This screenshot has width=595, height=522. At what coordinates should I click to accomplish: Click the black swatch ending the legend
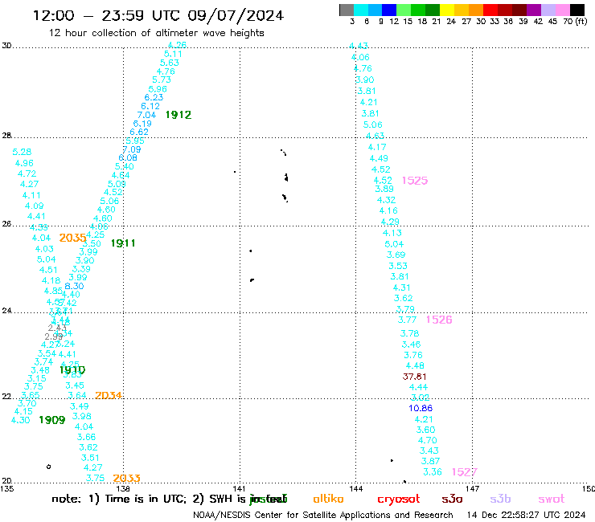577,10
